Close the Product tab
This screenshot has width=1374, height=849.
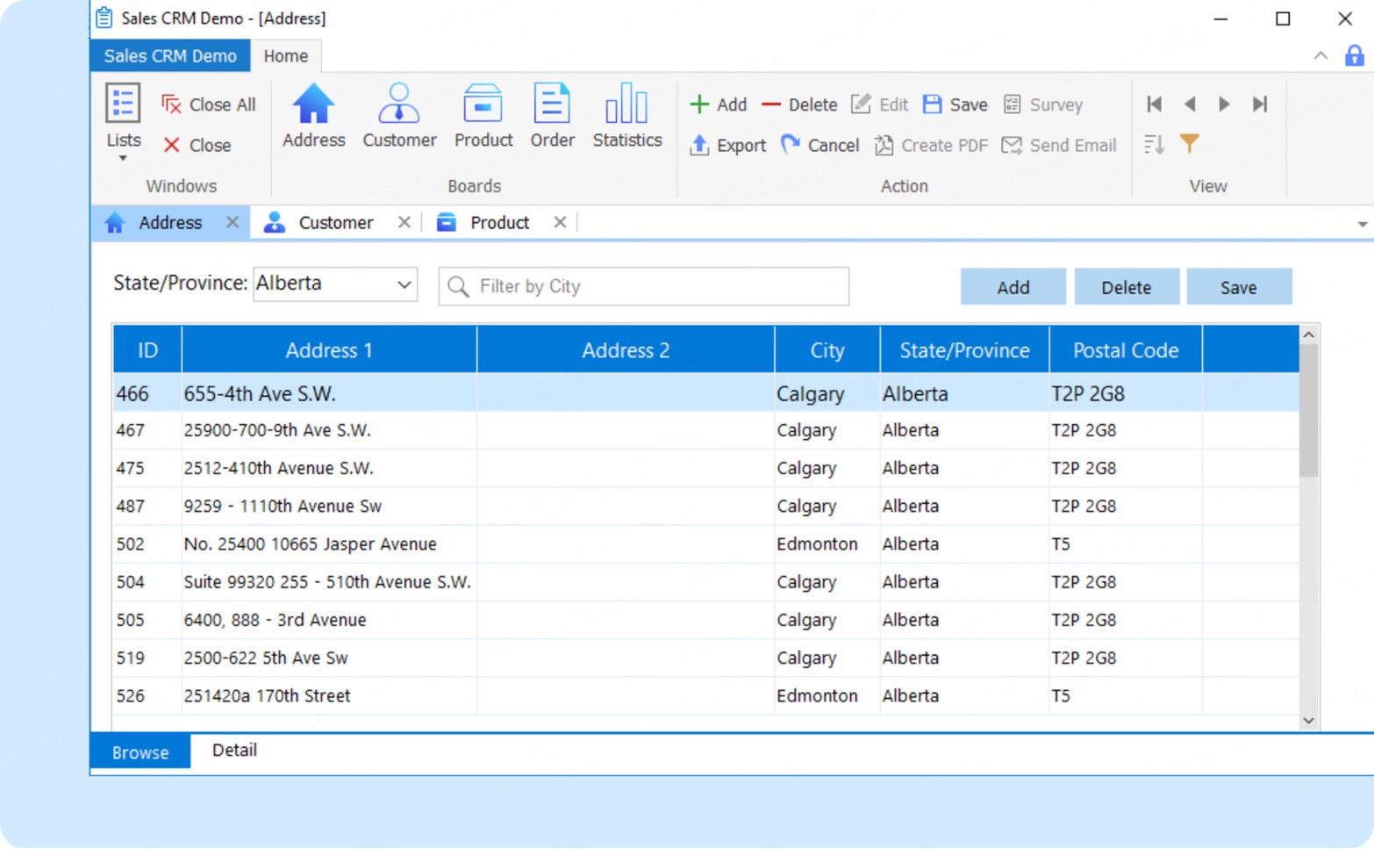coord(560,223)
